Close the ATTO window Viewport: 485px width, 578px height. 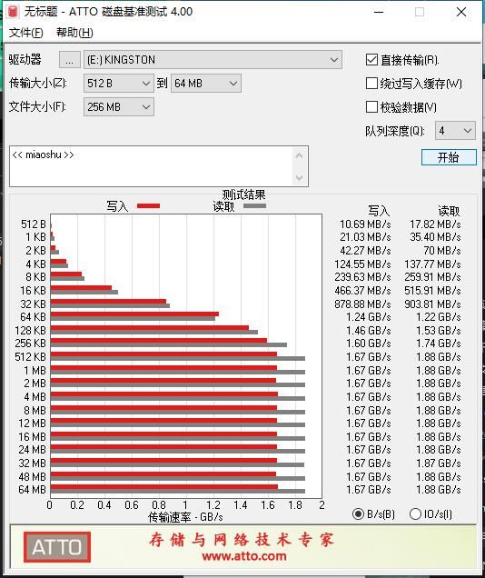tap(461, 12)
